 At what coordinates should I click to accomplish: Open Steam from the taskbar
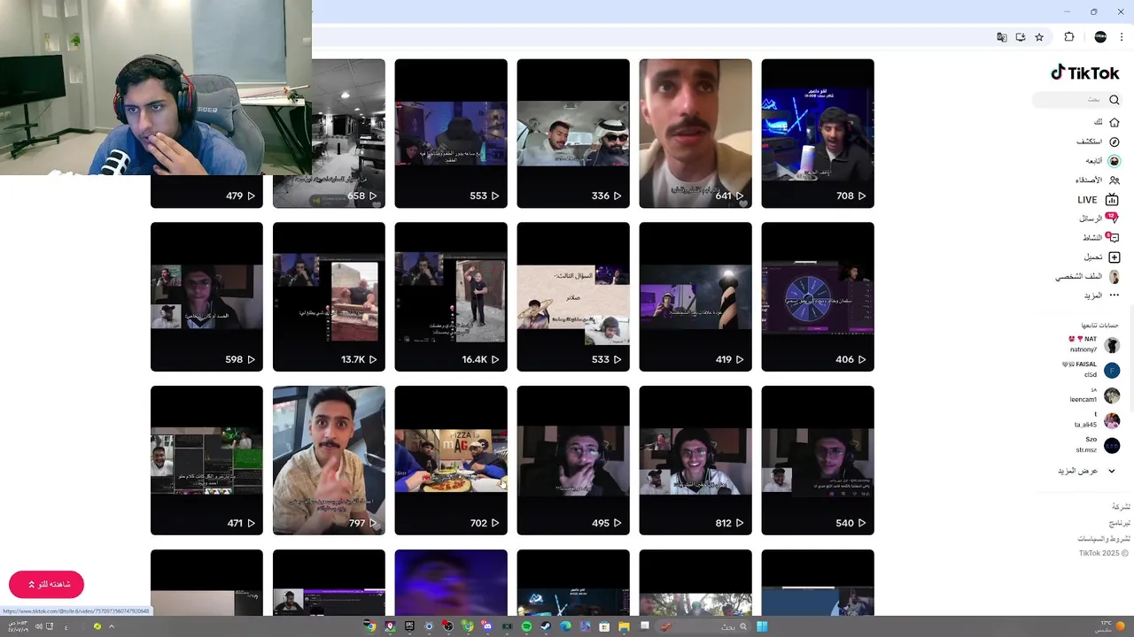546,626
